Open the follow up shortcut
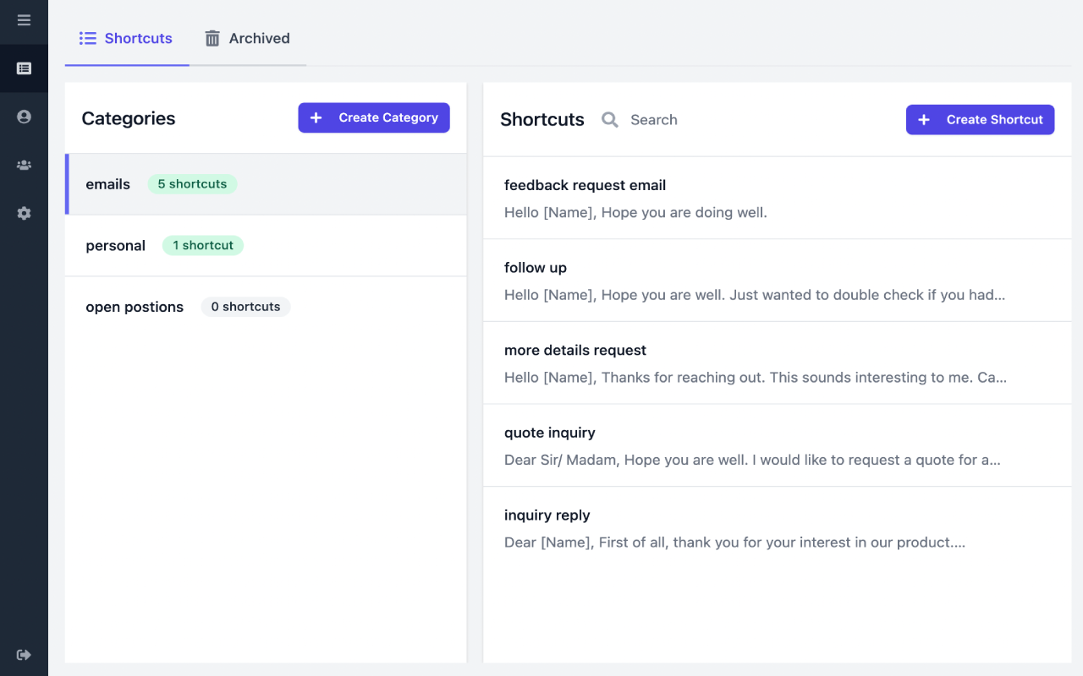This screenshot has height=676, width=1083. point(777,281)
